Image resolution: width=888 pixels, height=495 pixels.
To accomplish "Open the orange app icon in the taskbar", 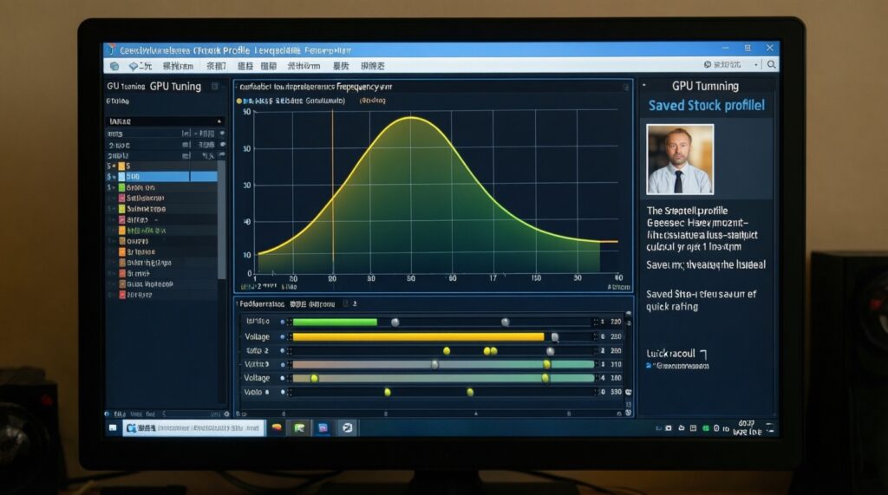I will coord(277,428).
